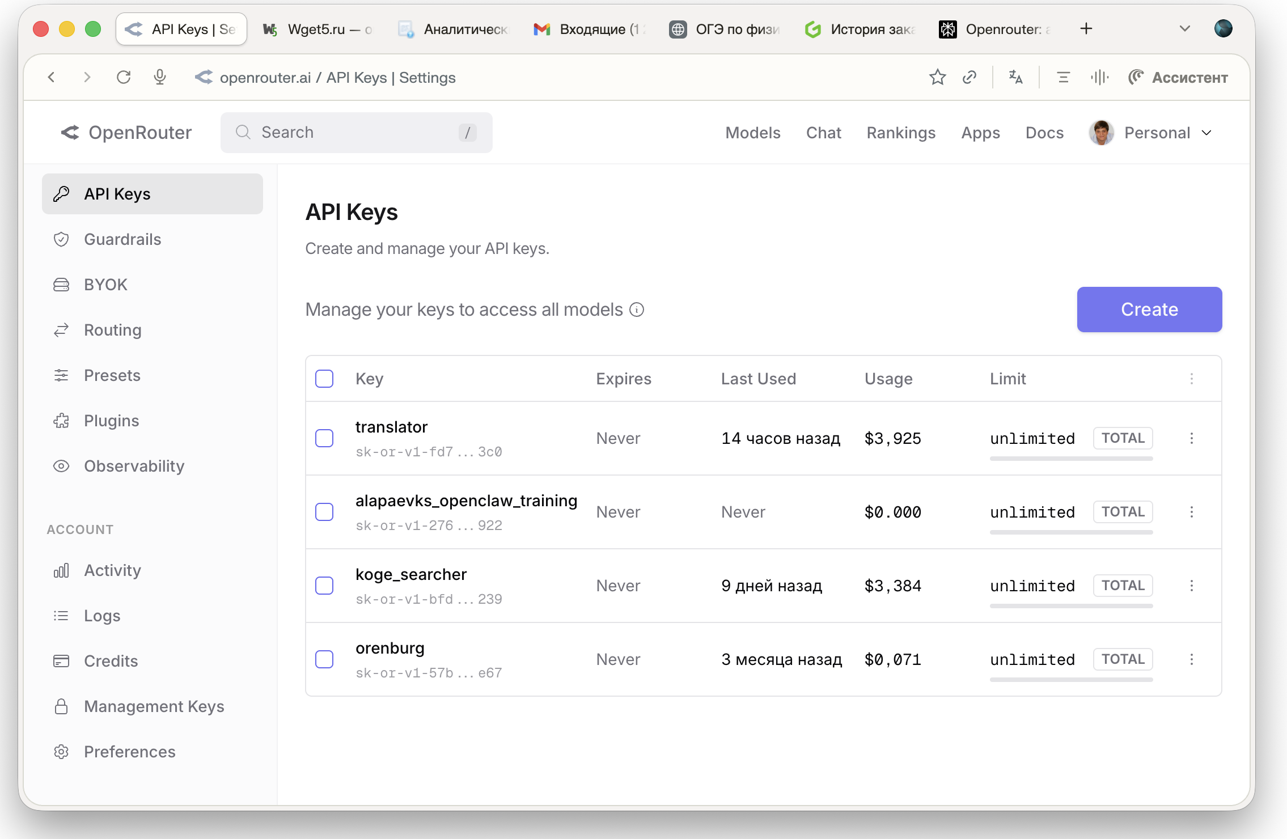Screen dimensions: 1287x839
Task: Open the Logs account page
Action: pos(153,616)
